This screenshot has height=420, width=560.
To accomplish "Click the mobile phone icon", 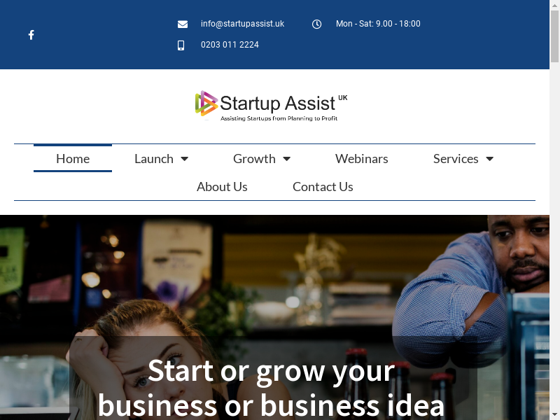I will [x=181, y=45].
